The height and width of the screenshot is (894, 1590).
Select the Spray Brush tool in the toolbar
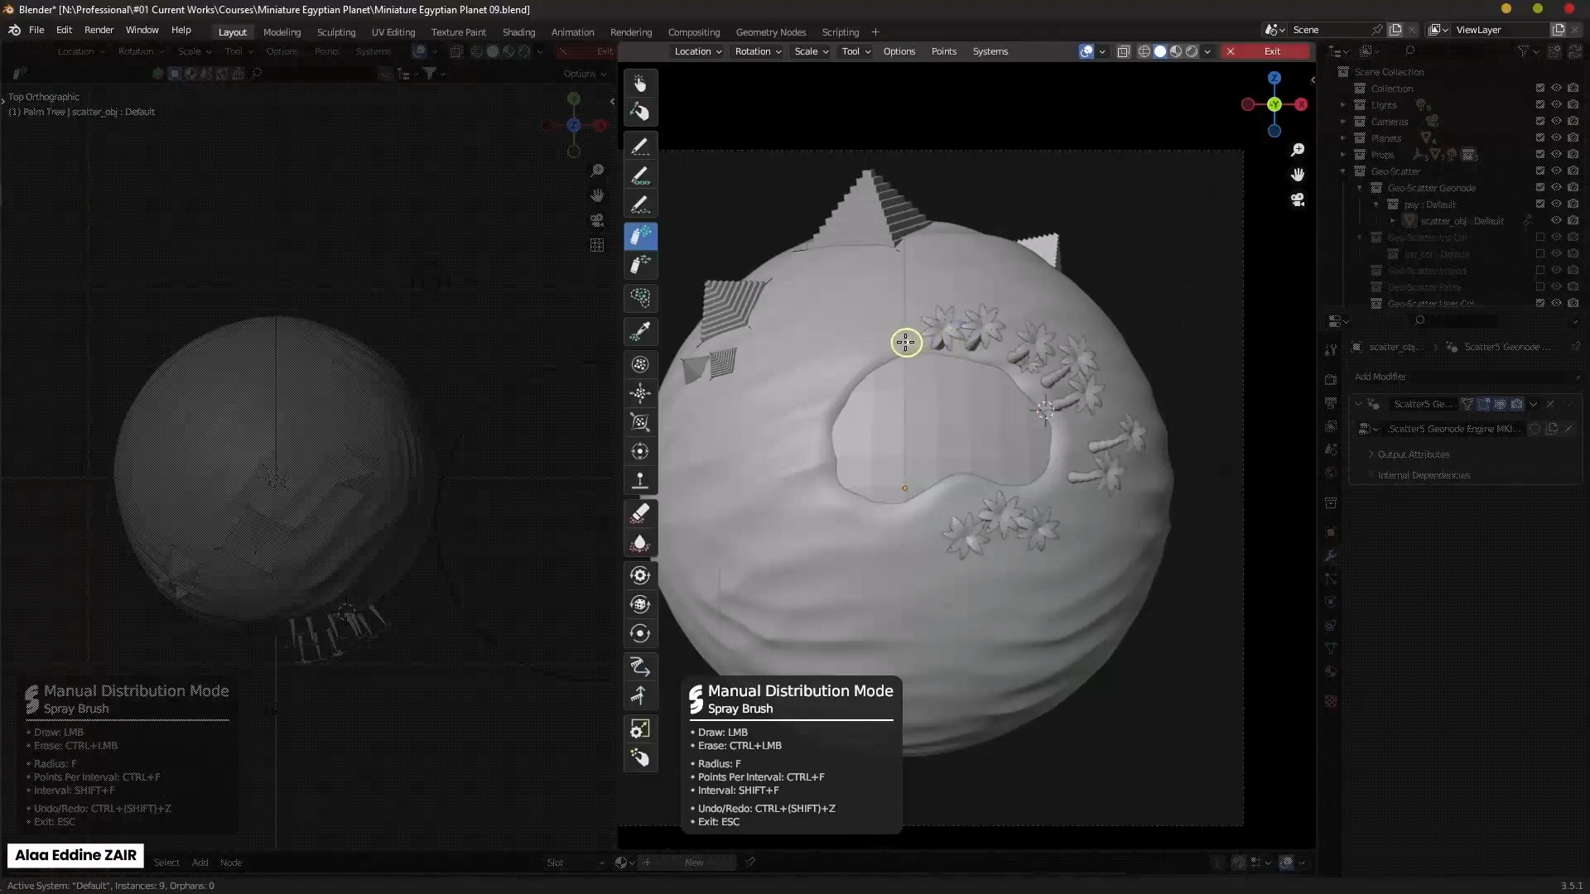click(x=642, y=236)
